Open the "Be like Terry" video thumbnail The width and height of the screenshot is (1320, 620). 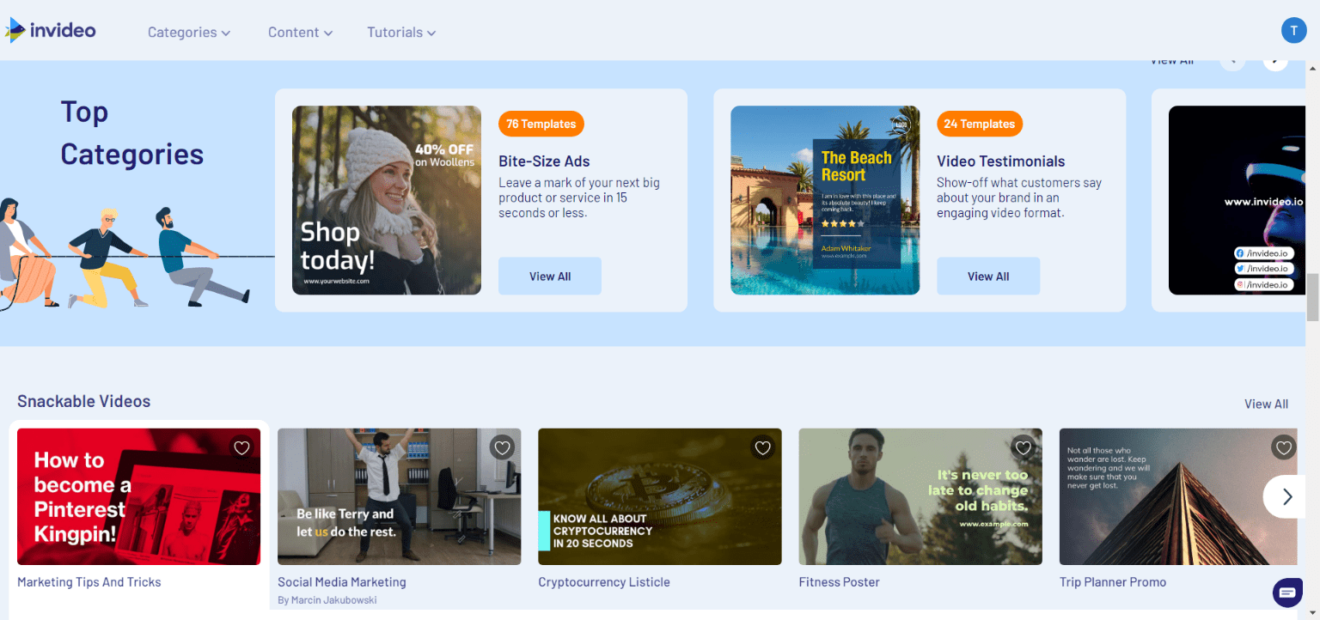[x=399, y=496]
